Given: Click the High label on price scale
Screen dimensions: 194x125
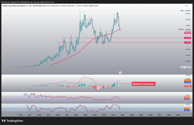Looking at the screenshot, I should [182, 11].
